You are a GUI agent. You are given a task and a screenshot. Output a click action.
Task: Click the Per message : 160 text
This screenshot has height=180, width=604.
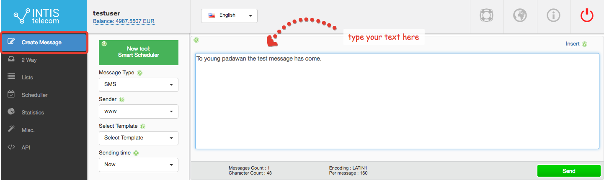pos(348,173)
